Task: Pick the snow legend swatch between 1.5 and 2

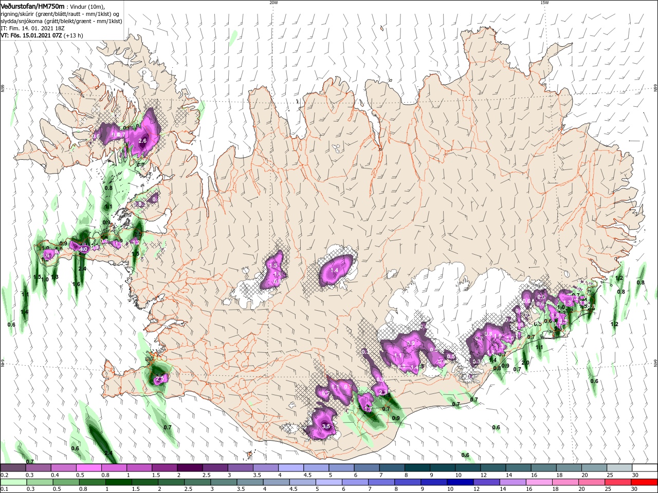Action: tap(164, 468)
